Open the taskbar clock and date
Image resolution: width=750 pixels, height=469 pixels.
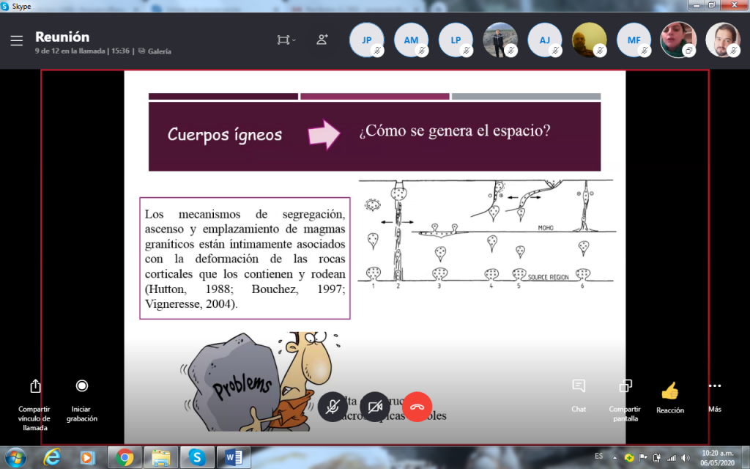[x=717, y=458]
